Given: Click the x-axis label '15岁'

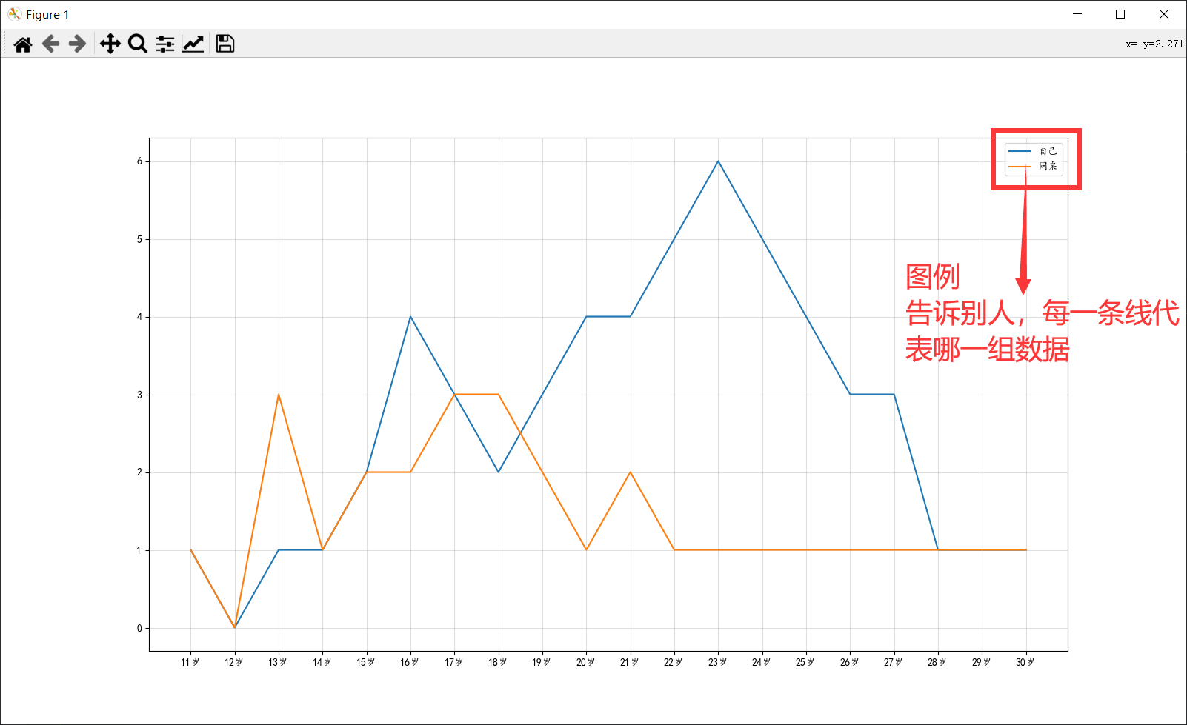Looking at the screenshot, I should pyautogui.click(x=366, y=662).
